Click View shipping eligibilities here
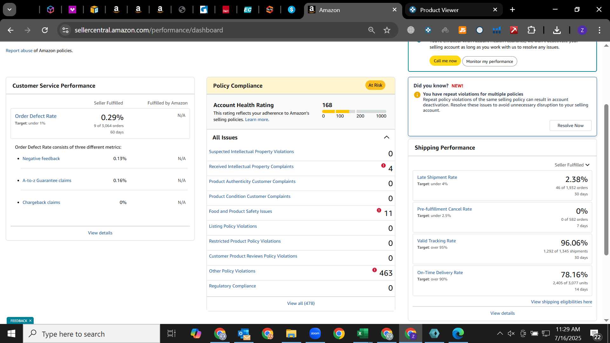The height and width of the screenshot is (343, 610). point(561,302)
